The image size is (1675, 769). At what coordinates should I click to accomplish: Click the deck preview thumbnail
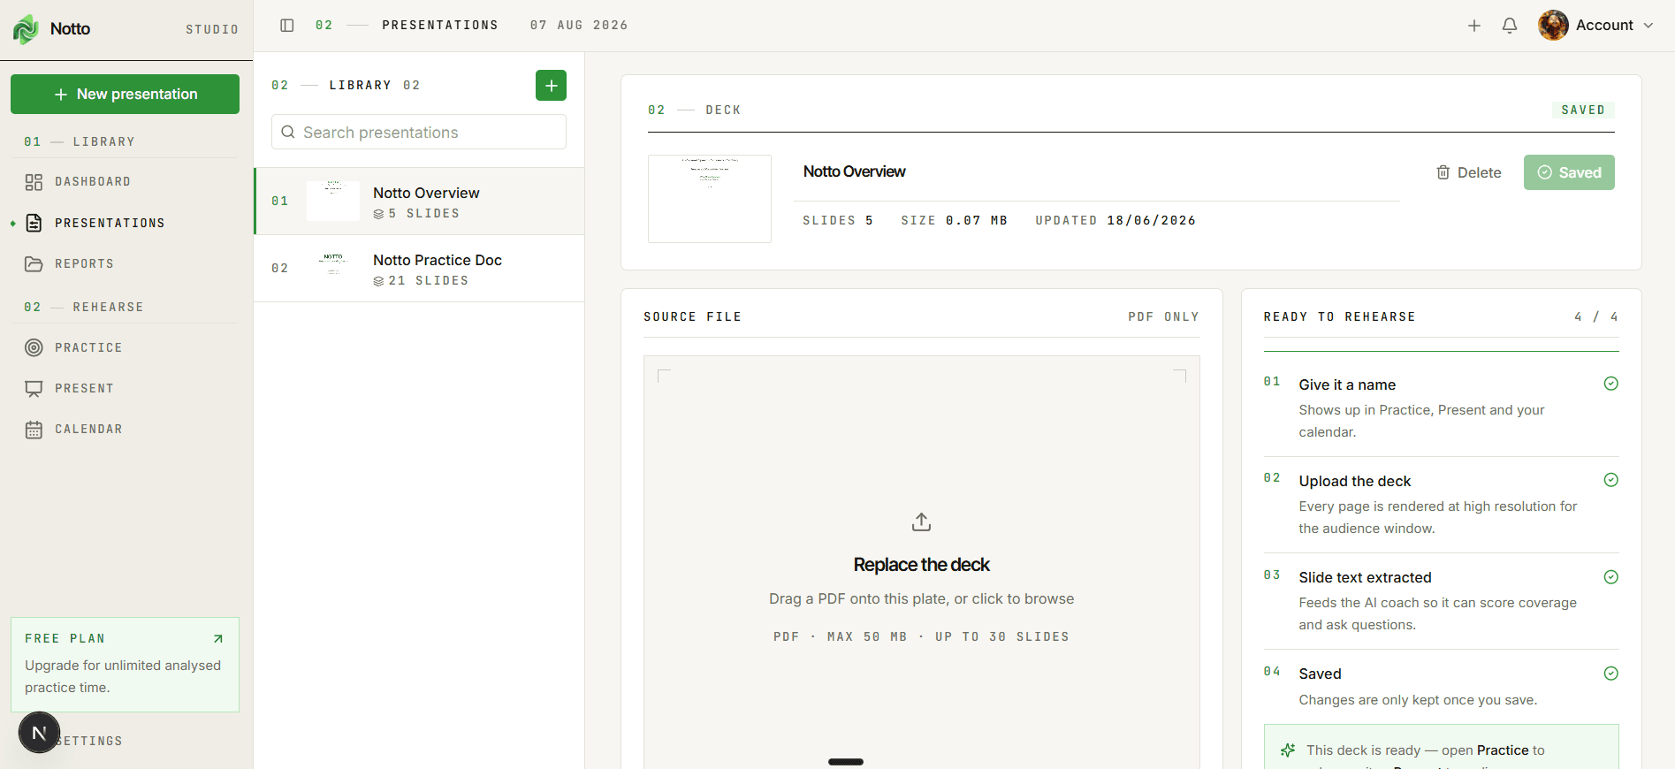point(710,199)
